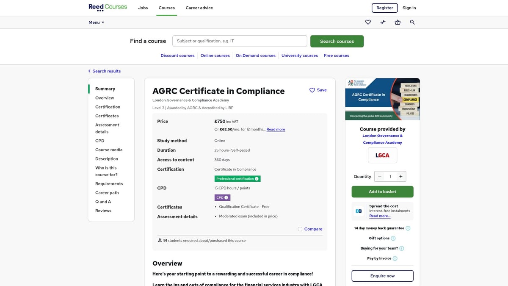Image resolution: width=508 pixels, height=286 pixels.
Task: Click the info icon beside Pay by Invoice
Action: point(394,258)
